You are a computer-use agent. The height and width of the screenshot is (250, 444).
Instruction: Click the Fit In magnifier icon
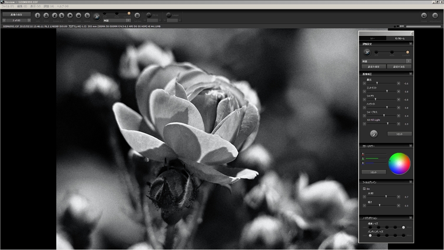(x=149, y=15)
